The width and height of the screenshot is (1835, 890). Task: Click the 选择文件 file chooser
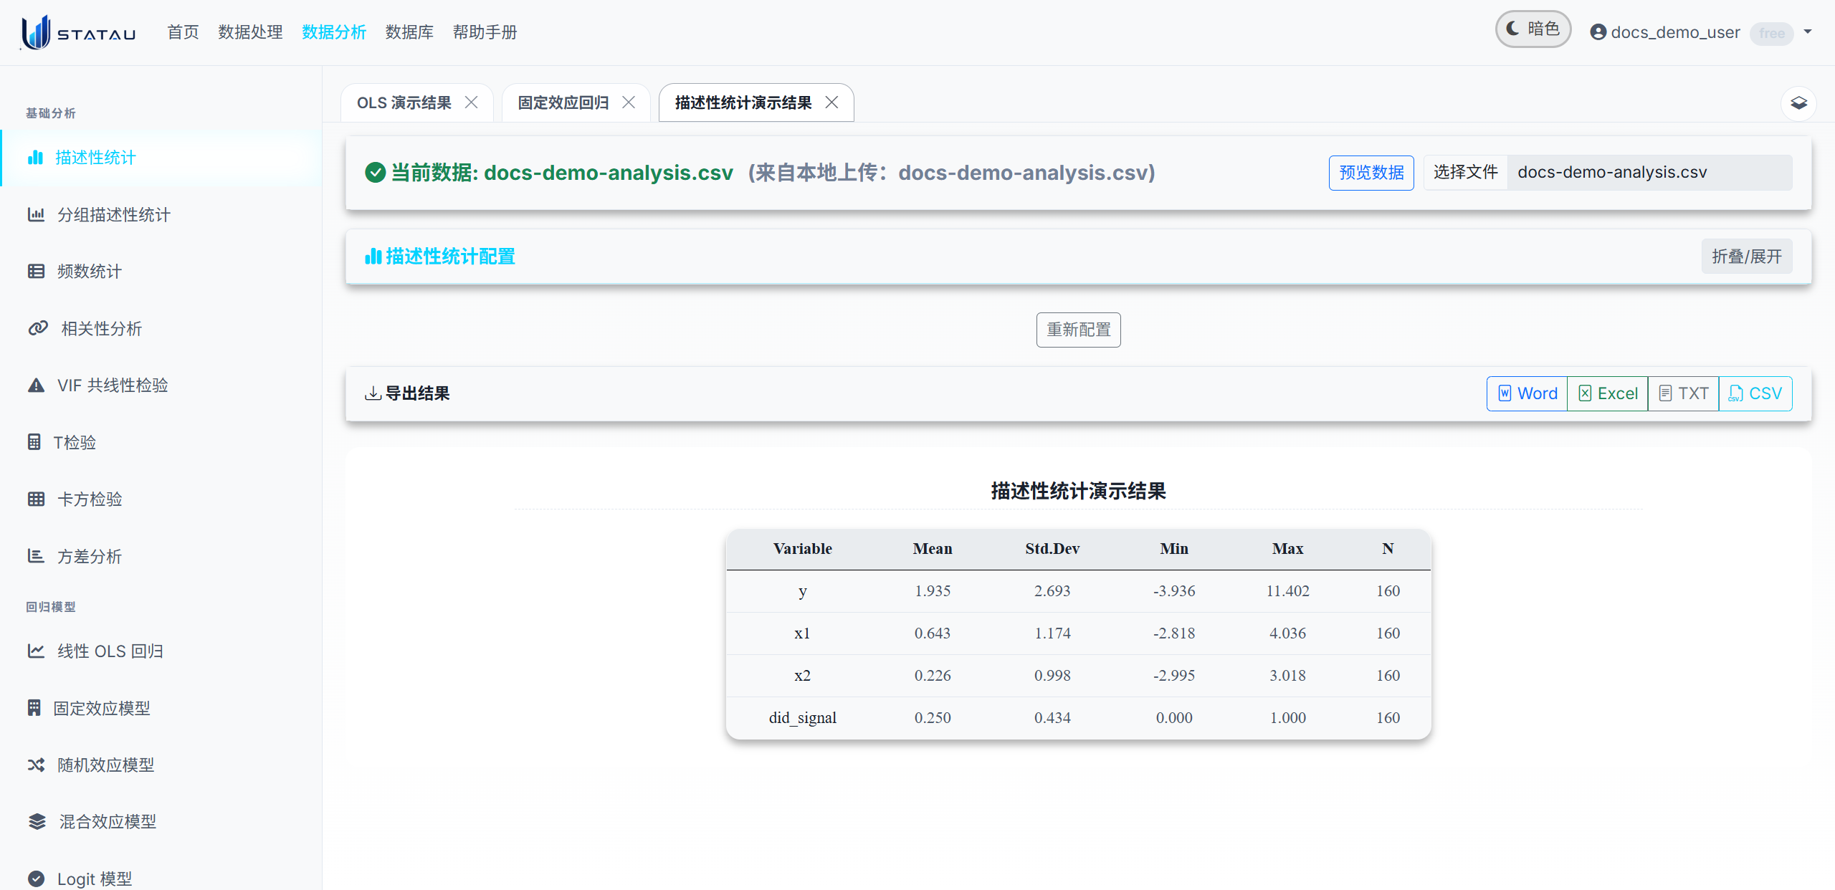[1466, 173]
